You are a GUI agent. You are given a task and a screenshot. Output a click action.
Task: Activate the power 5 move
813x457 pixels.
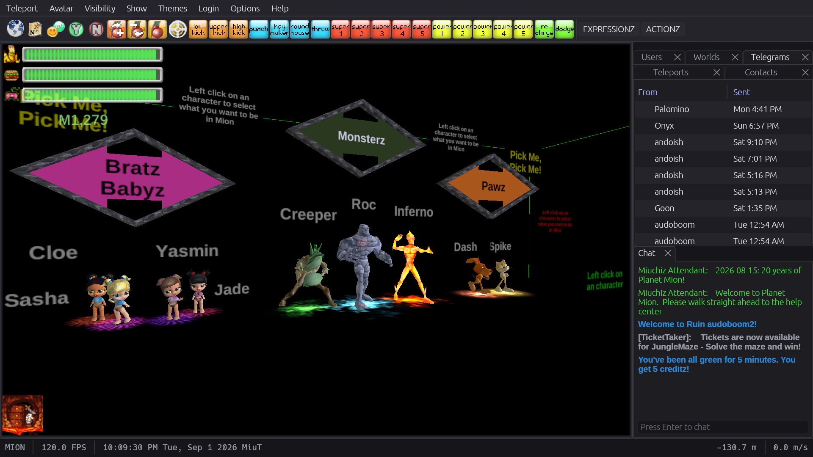[x=523, y=29]
